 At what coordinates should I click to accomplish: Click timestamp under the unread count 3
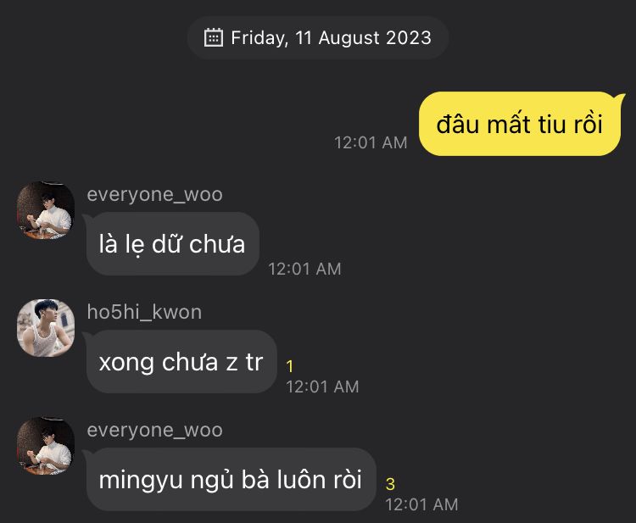[x=421, y=504]
